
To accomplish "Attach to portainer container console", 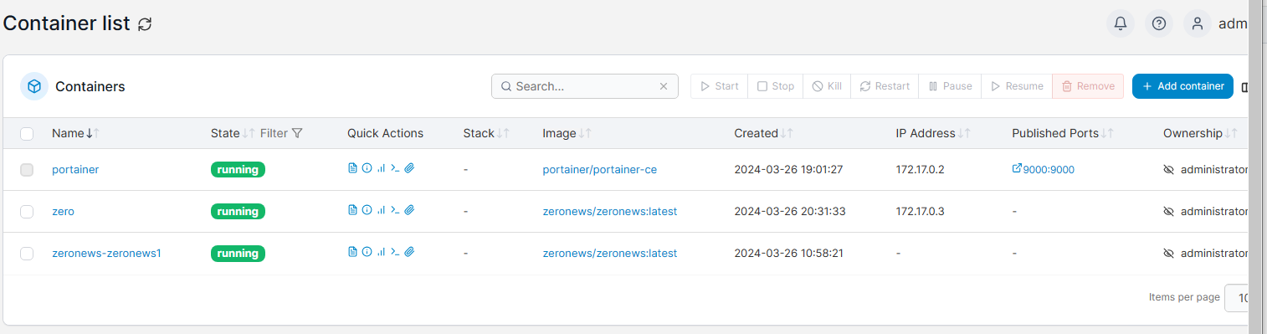I will point(409,168).
